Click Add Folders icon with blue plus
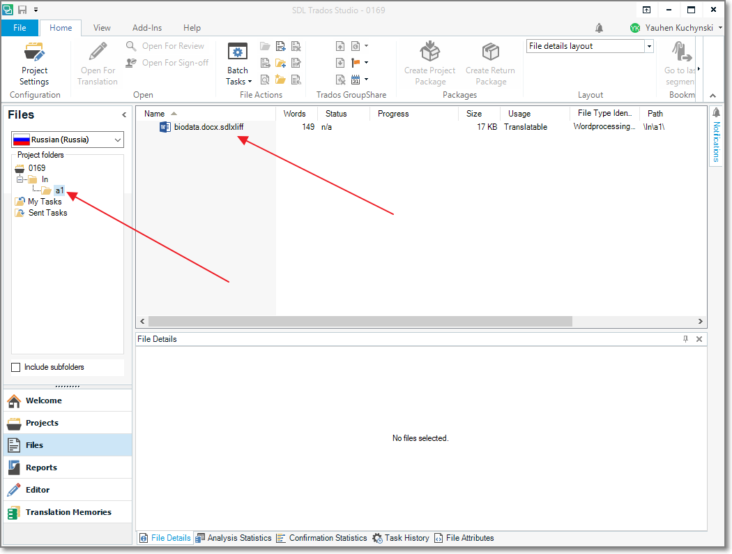The width and height of the screenshot is (732, 554). (280, 63)
